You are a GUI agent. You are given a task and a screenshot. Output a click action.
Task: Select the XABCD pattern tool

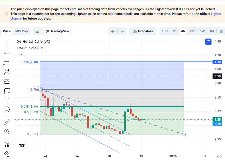click(x=7, y=72)
